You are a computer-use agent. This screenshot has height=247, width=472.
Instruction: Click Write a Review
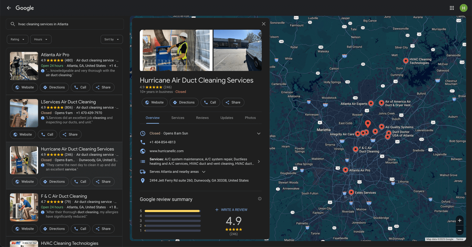click(x=231, y=210)
